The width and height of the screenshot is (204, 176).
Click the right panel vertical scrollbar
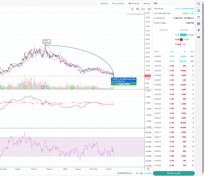click(203, 88)
